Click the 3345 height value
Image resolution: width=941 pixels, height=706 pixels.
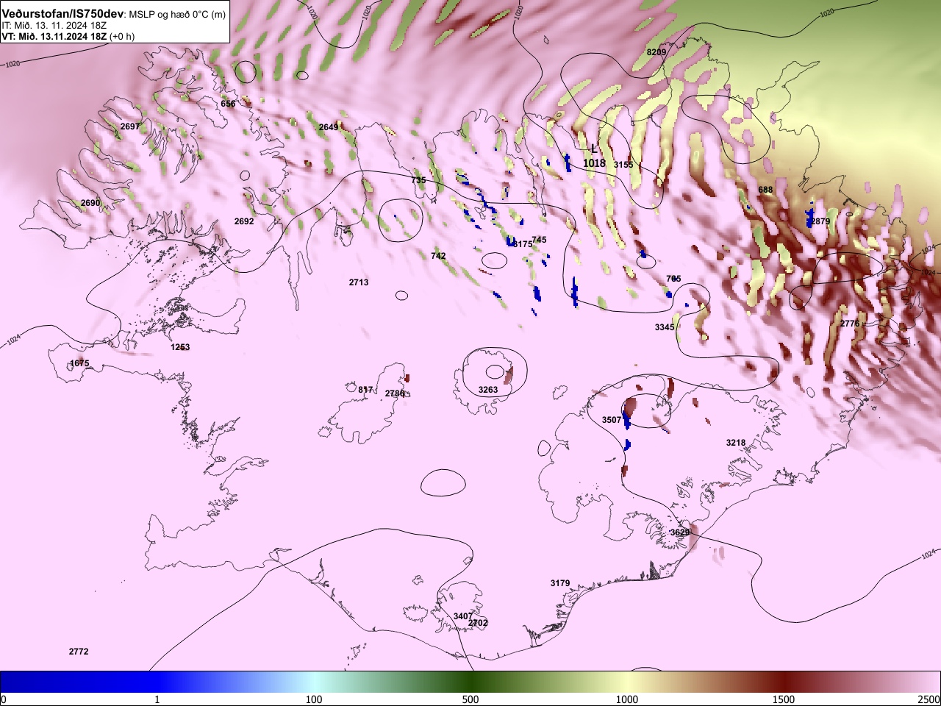[x=665, y=327]
